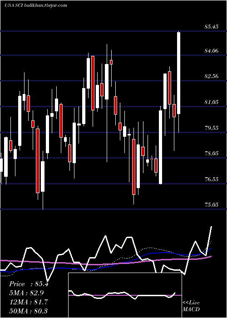Image resolution: width=227 pixels, height=318 pixels.
Task: Click the '12MA : 81.7' readout
Action: click(x=29, y=302)
